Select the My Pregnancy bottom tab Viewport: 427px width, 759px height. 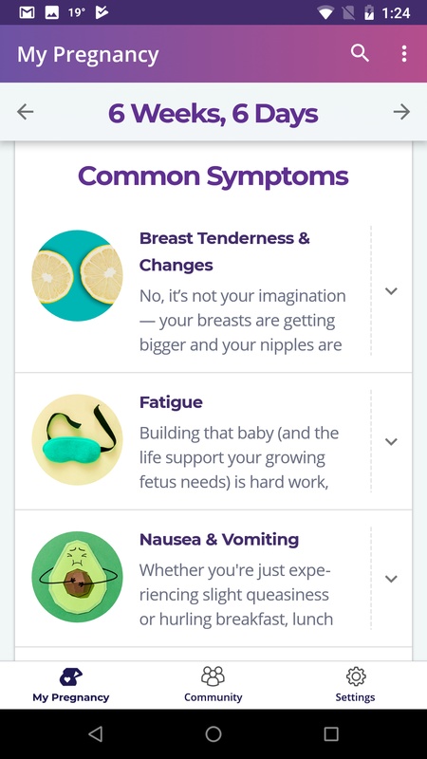pyautogui.click(x=70, y=684)
